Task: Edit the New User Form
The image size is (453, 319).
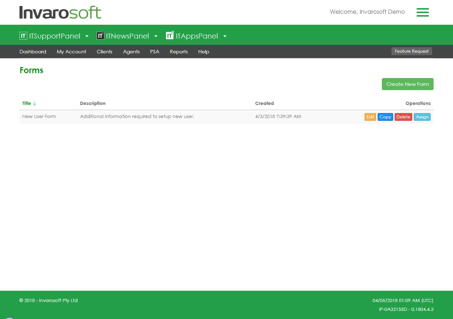Action: [370, 117]
